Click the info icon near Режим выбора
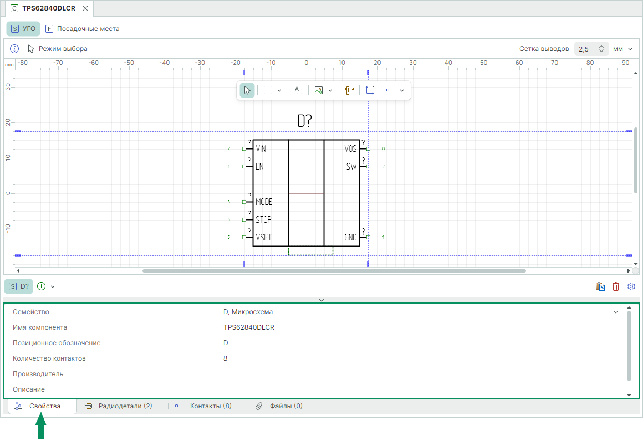Image resolution: width=643 pixels, height=441 pixels. tap(15, 49)
